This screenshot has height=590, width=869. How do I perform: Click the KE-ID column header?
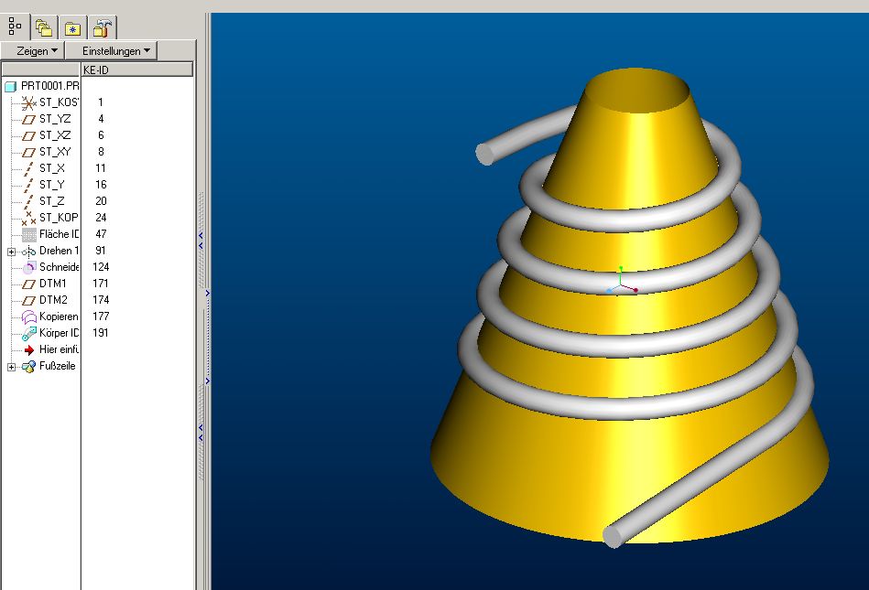tap(136, 70)
